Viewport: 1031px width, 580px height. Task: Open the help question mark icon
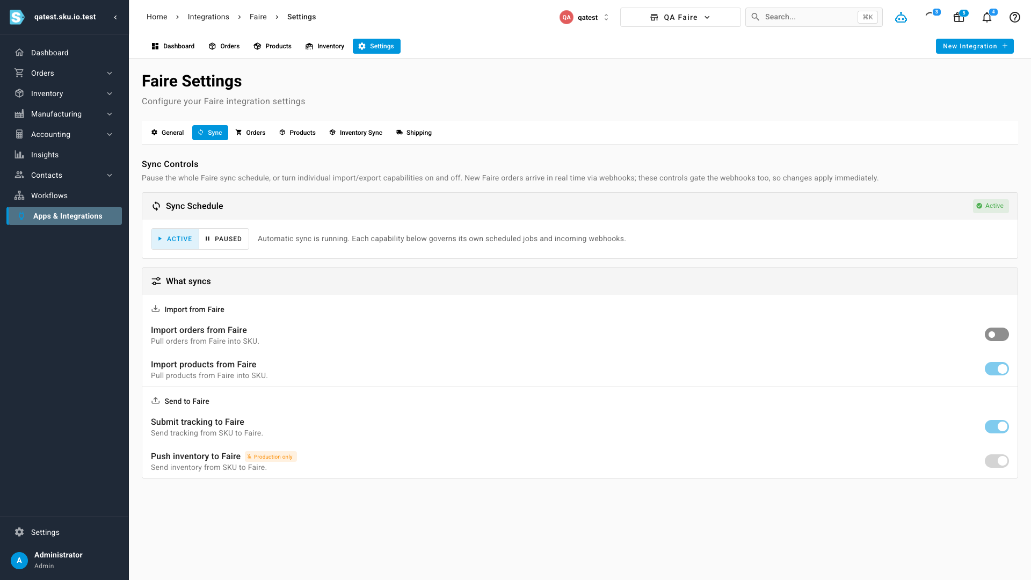(1015, 17)
